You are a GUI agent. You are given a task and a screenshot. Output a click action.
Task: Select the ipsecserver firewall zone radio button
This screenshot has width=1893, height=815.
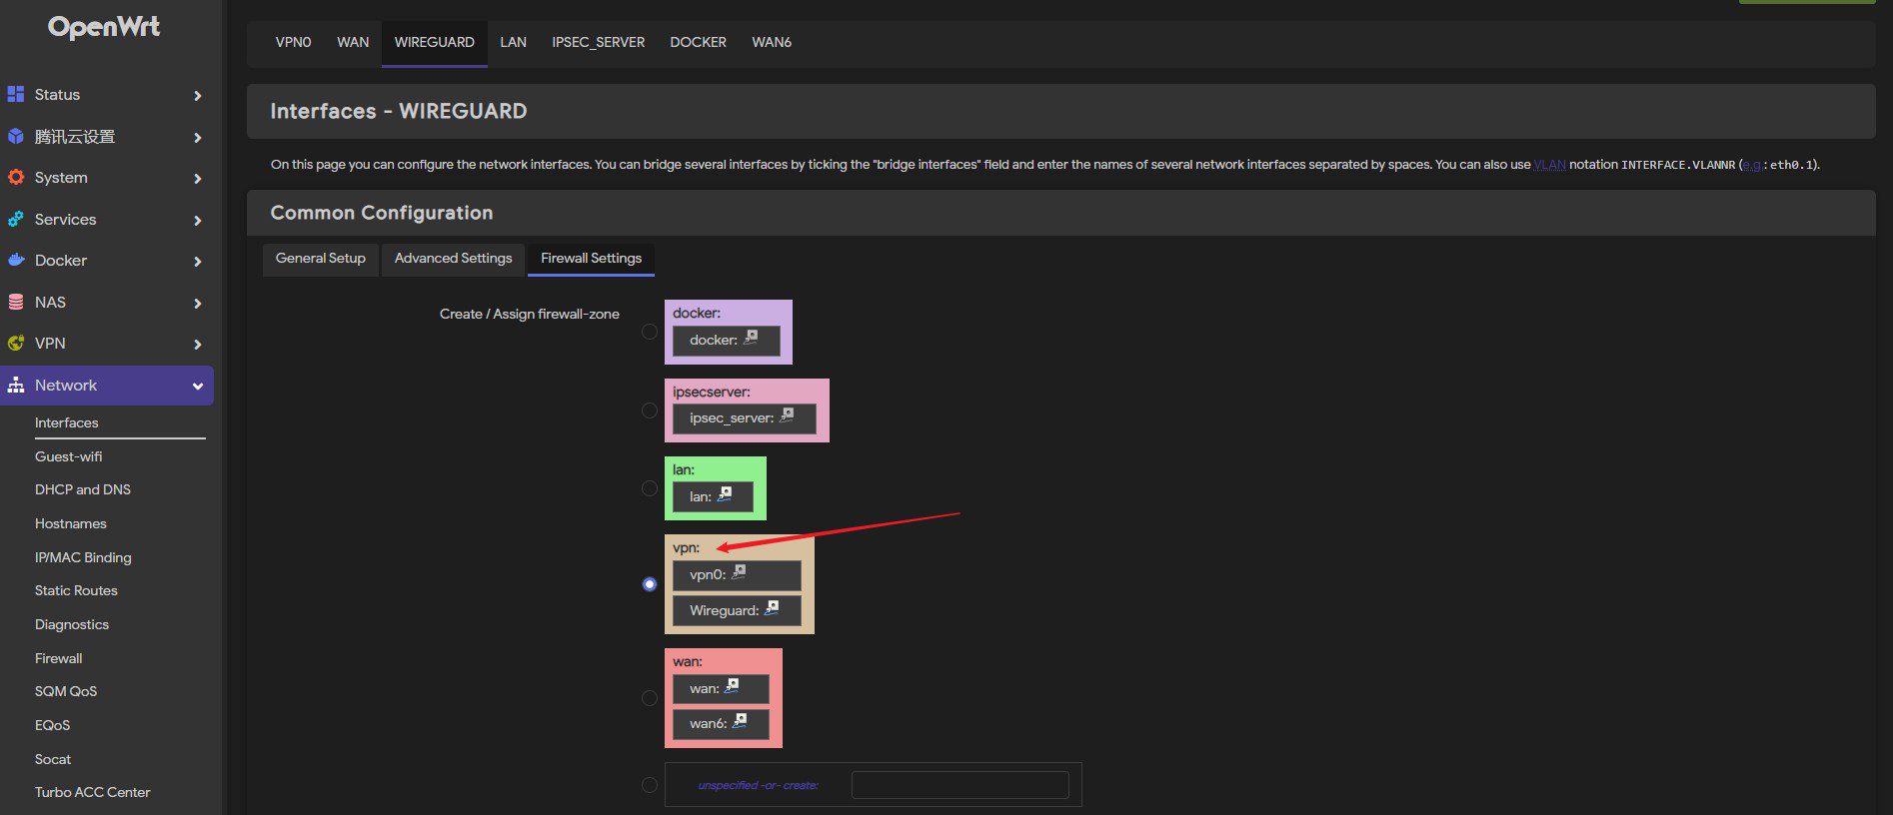[650, 410]
